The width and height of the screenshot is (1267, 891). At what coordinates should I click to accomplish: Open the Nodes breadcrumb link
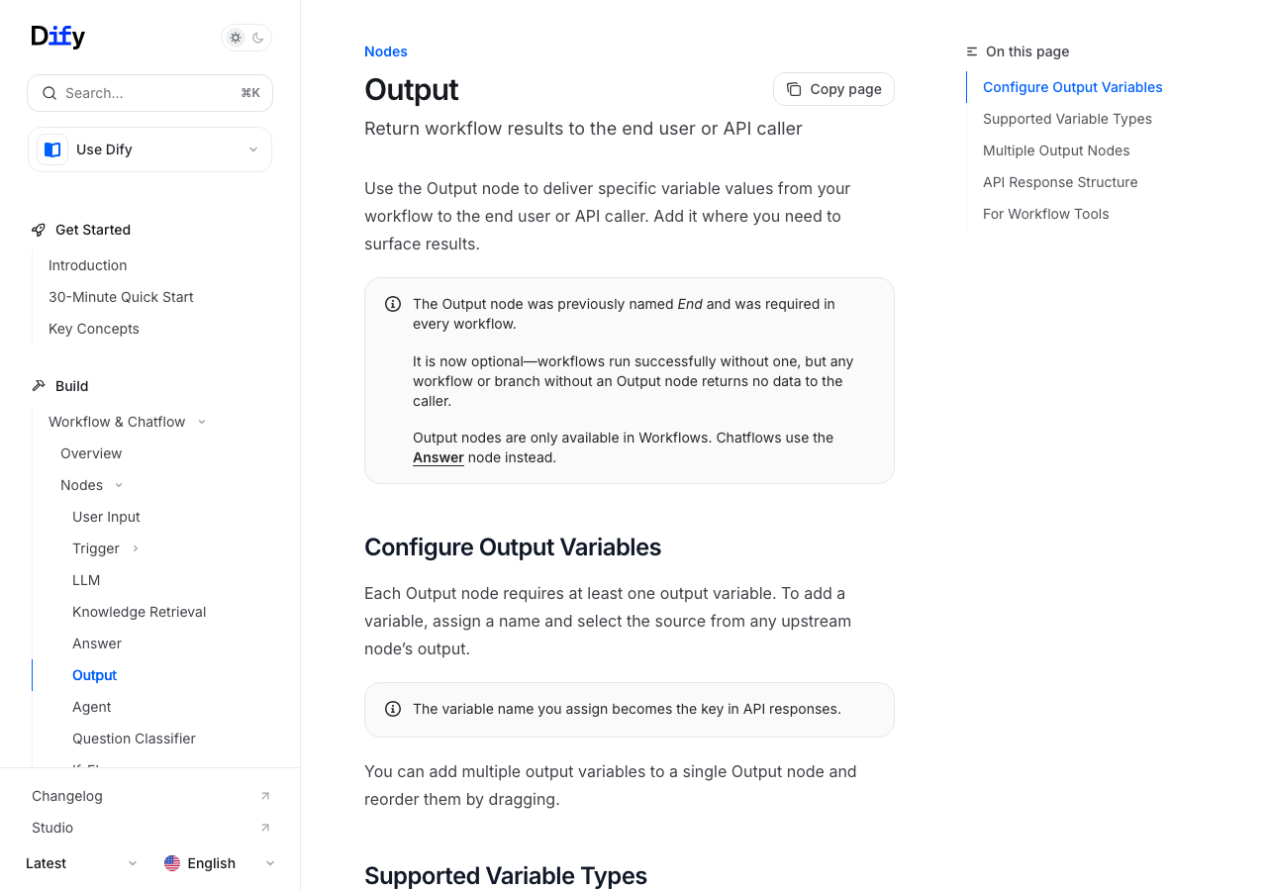tap(386, 51)
